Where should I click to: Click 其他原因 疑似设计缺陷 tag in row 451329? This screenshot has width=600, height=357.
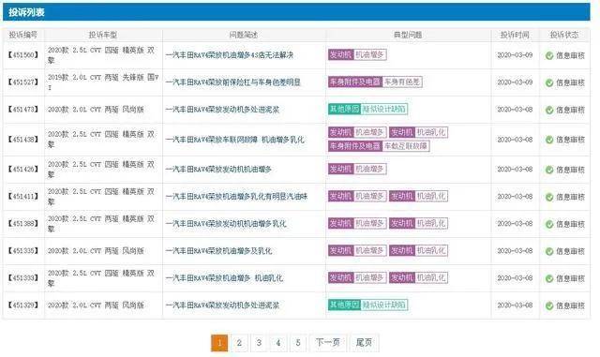coord(367,305)
